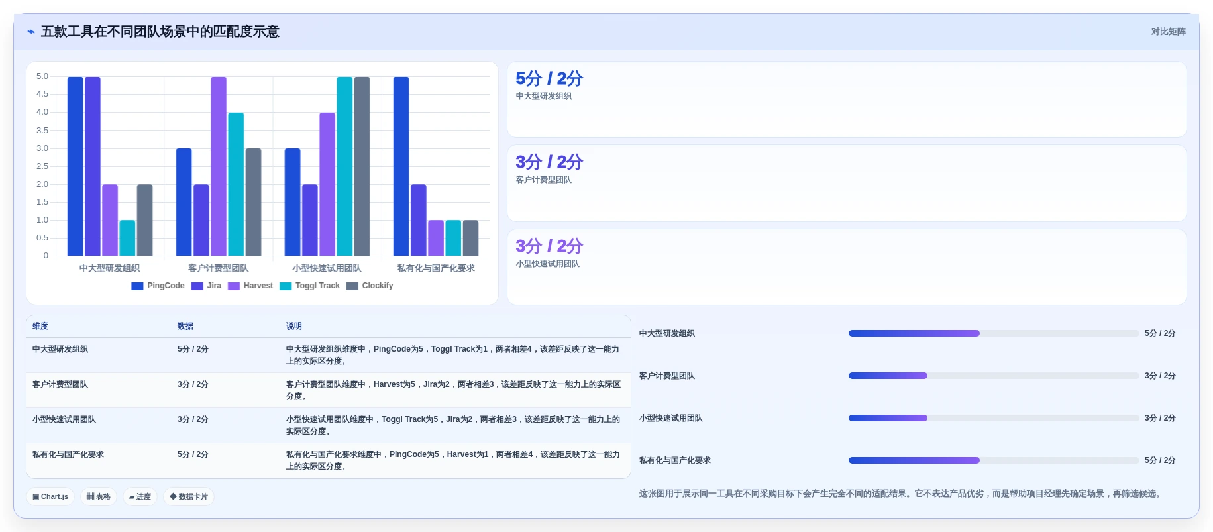Toggle Toggl Track legend entry
1213x532 pixels.
point(309,286)
